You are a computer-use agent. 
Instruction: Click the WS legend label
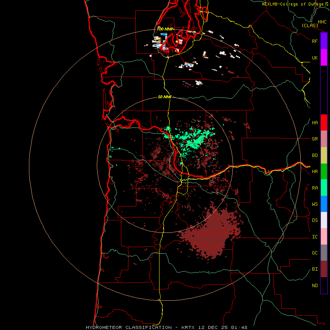tap(315, 204)
